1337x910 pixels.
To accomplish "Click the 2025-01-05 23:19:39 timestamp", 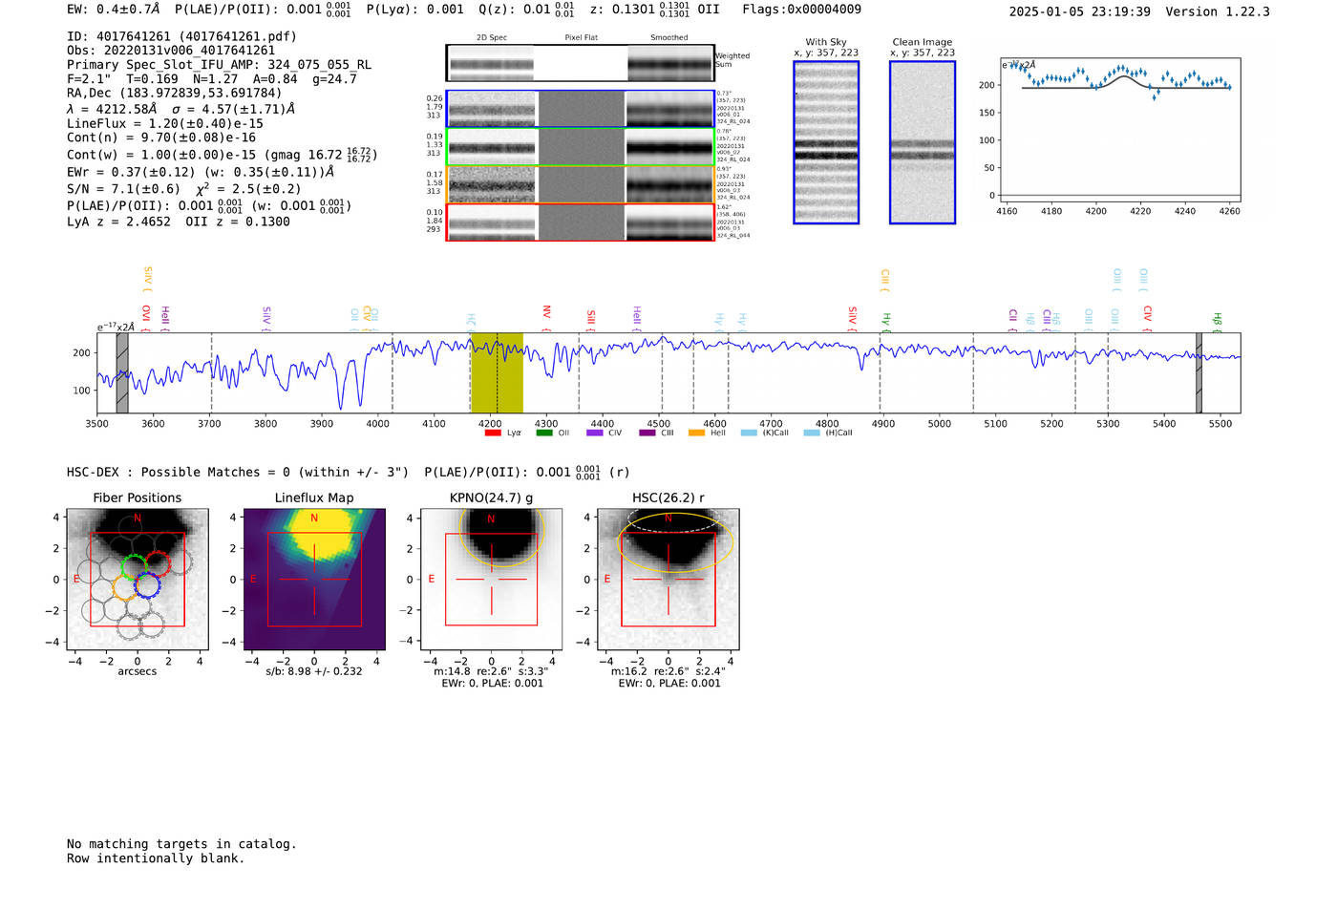I will [x=1080, y=11].
